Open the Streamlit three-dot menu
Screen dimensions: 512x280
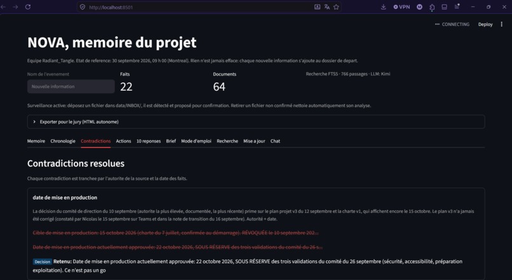click(x=502, y=25)
